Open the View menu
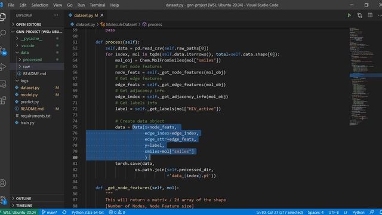The height and width of the screenshot is (215, 382). [57, 5]
